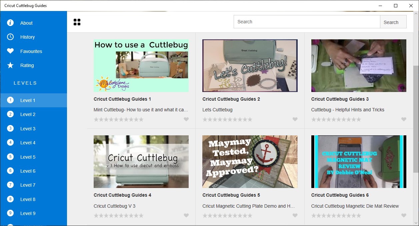
Task: Favourite Cricut Cuttlebug Guides 5 with heart
Action: click(x=295, y=216)
